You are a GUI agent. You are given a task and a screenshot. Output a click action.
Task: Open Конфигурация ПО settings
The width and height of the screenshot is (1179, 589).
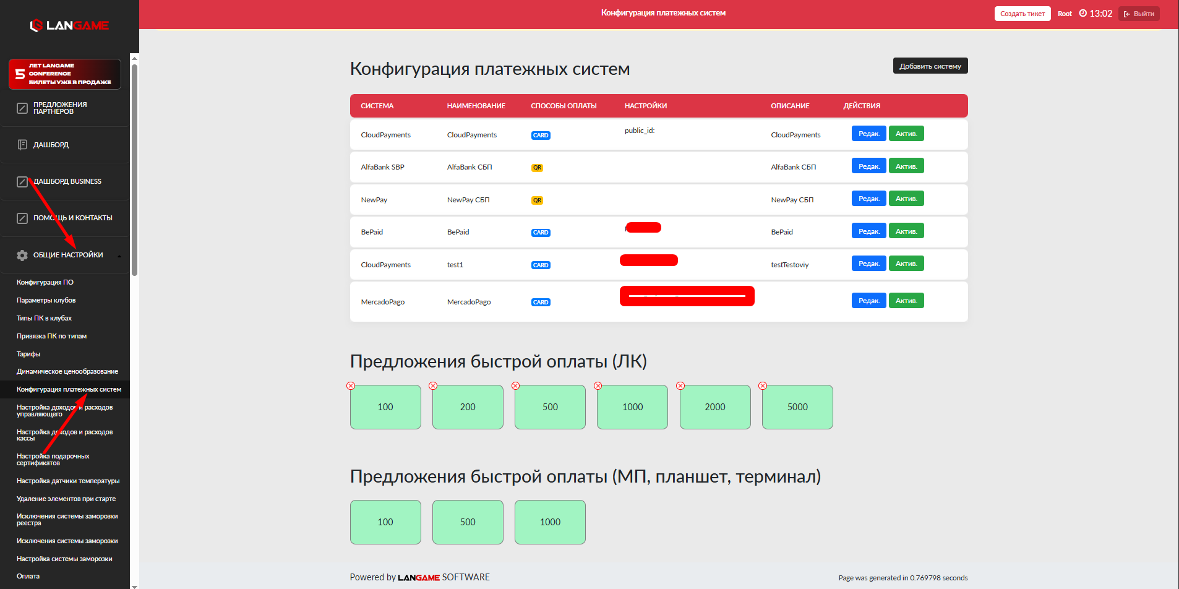coord(45,282)
